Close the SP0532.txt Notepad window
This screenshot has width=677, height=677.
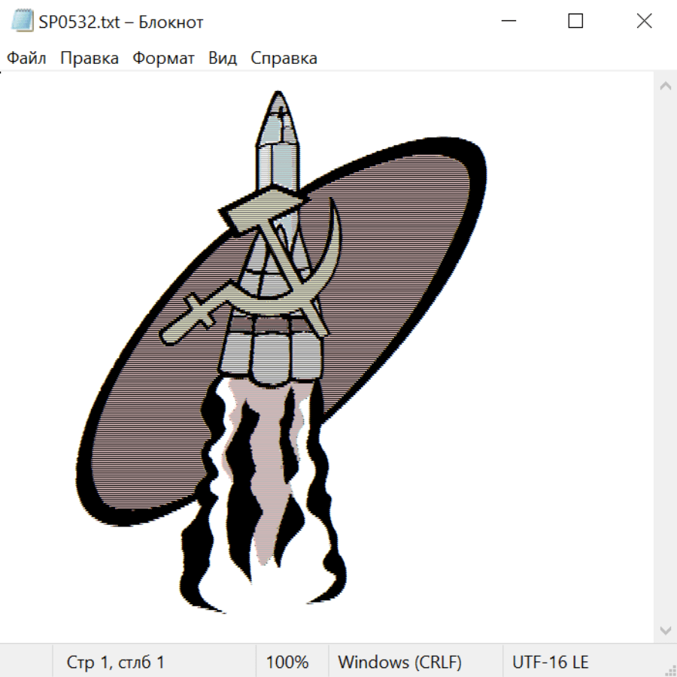(644, 22)
